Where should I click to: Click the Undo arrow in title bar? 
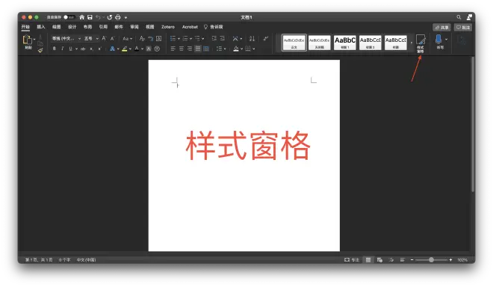click(x=98, y=17)
